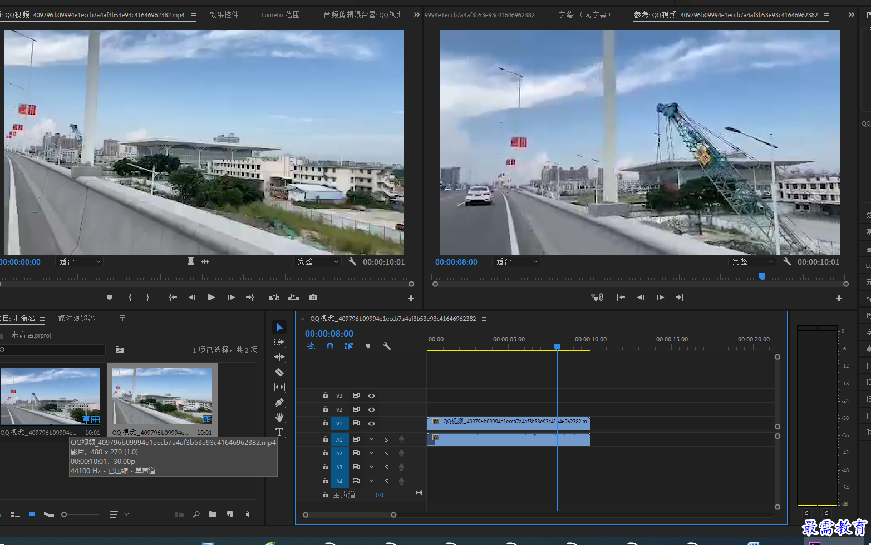Open Project panel sort icons dropdown
Screen dimensions: 871x545
(119, 514)
